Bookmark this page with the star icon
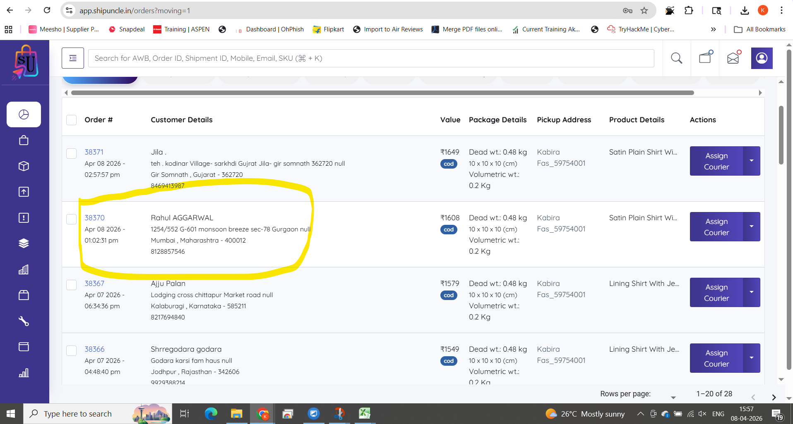 [x=644, y=11]
